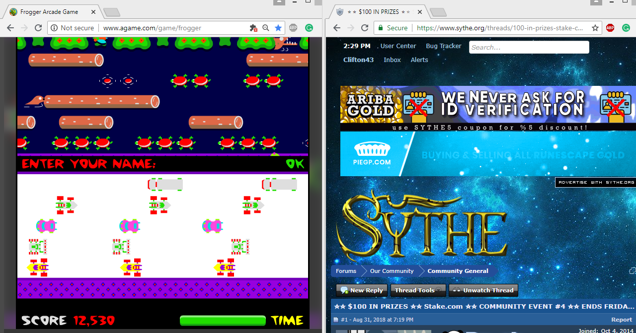Click the forward arrow in the Sythe window
The image size is (636, 333).
(x=350, y=28)
